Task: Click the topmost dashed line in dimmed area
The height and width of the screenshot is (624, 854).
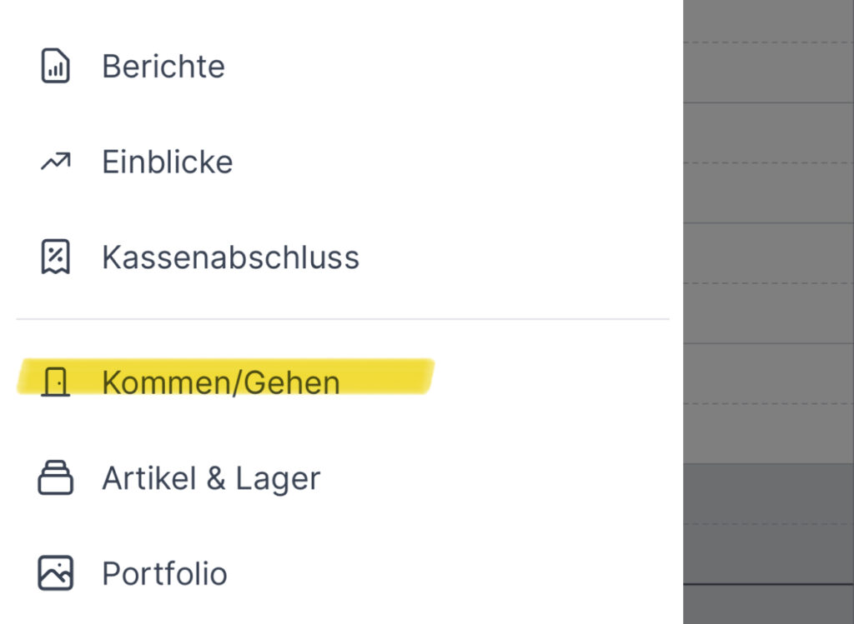Action: [767, 43]
